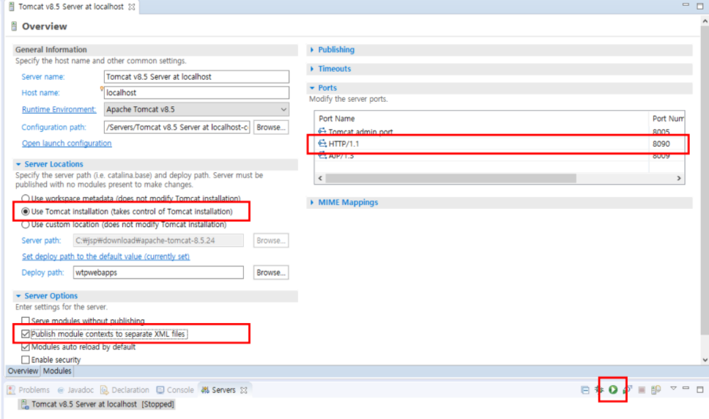This screenshot has height=419, width=709.
Task: Click Open launch configuration link
Action: [67, 144]
